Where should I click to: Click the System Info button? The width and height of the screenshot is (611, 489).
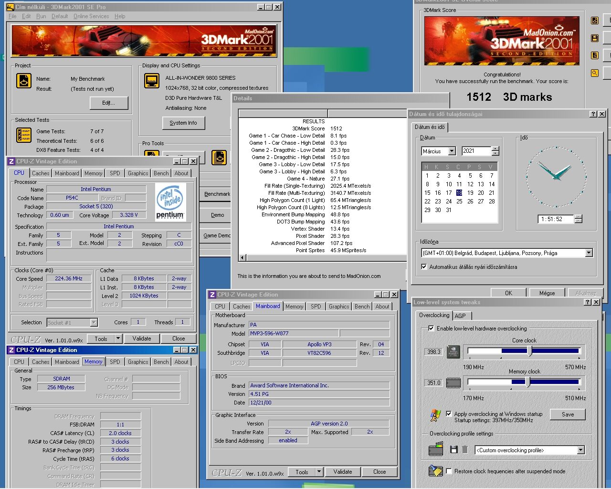coord(183,123)
